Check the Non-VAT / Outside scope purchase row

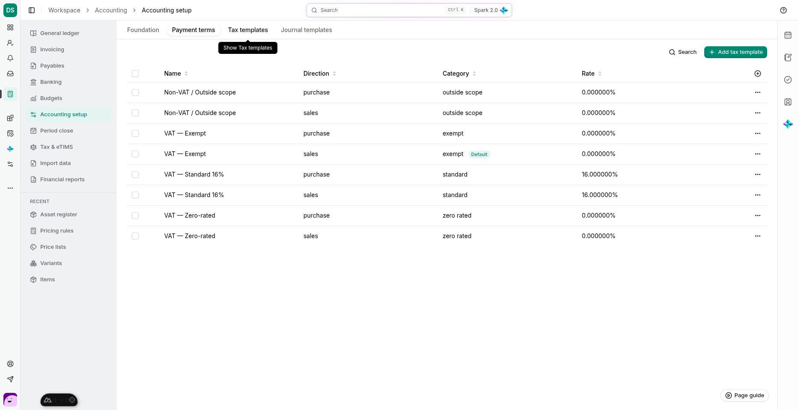coord(135,92)
